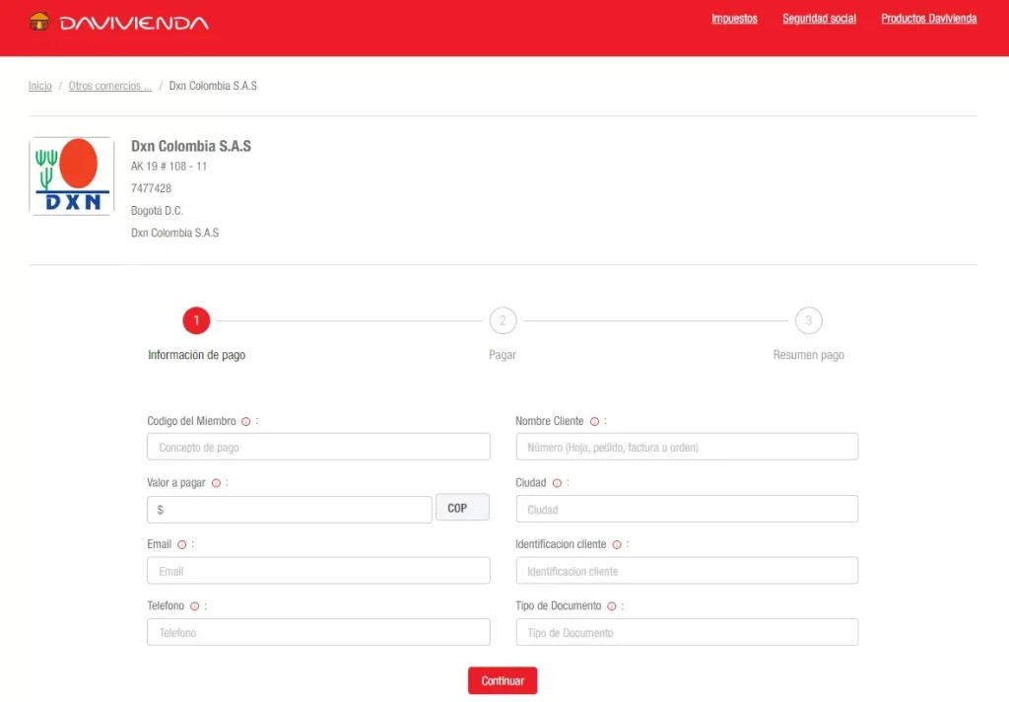Click the Pagar step label
1009x702 pixels.
tap(503, 355)
